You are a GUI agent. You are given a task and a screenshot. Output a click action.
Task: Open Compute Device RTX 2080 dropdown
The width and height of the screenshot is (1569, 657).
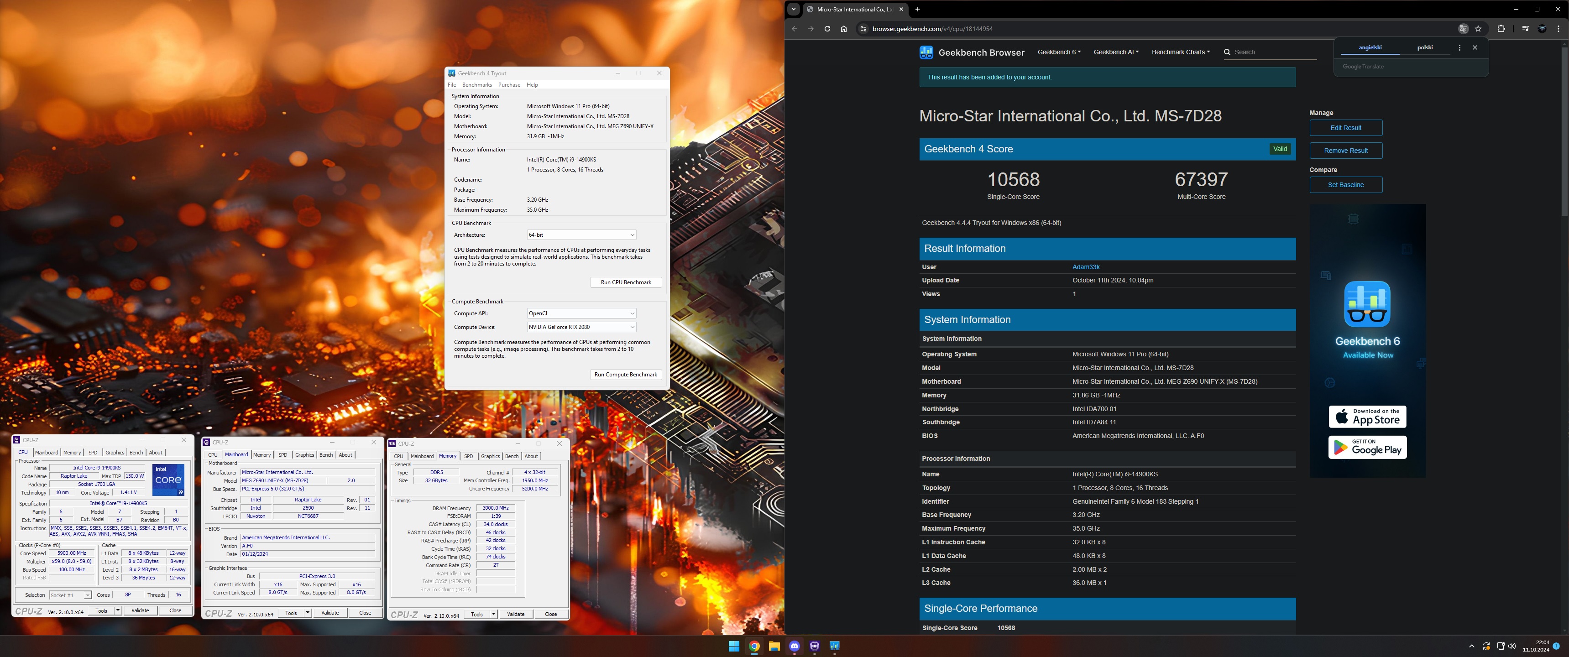[x=581, y=327]
